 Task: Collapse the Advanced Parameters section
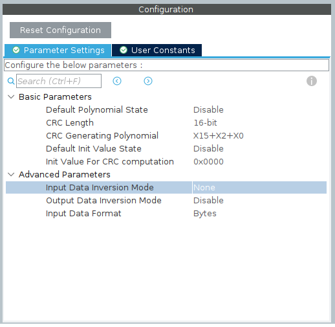11,174
